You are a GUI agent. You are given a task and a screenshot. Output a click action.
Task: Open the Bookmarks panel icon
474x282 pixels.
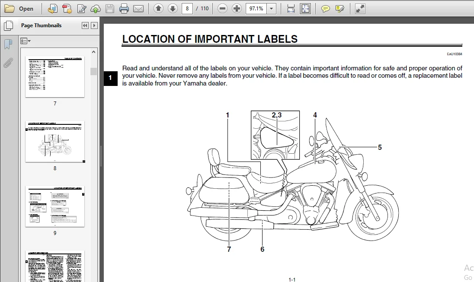8,44
